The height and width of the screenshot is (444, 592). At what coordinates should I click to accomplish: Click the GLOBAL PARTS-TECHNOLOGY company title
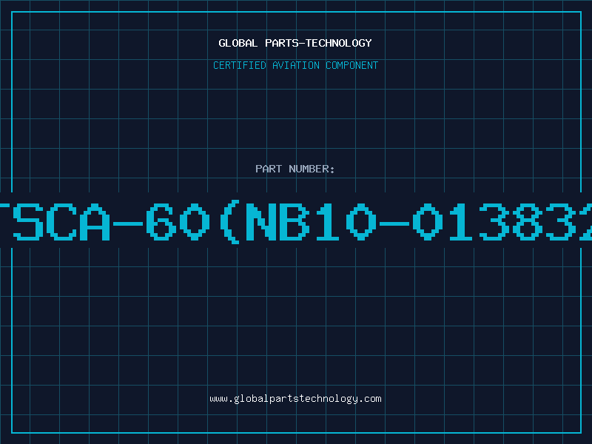pyautogui.click(x=295, y=43)
